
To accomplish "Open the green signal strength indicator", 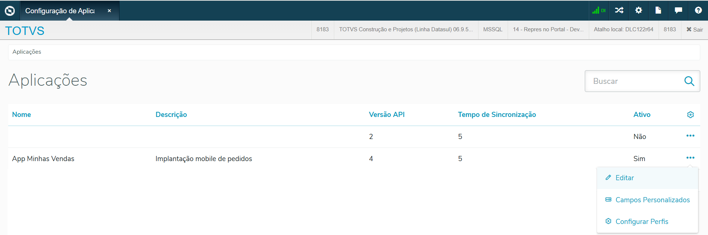I will pos(599,10).
